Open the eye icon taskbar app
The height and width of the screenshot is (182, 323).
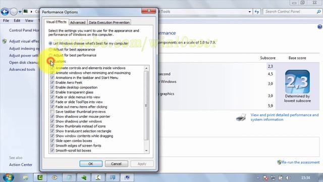[x=55, y=177]
